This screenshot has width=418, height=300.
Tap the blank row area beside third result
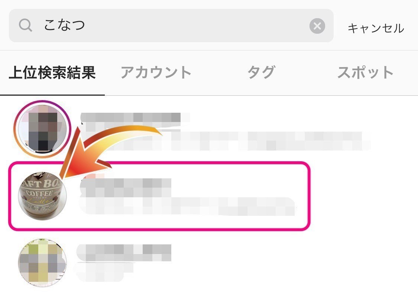(x=293, y=263)
